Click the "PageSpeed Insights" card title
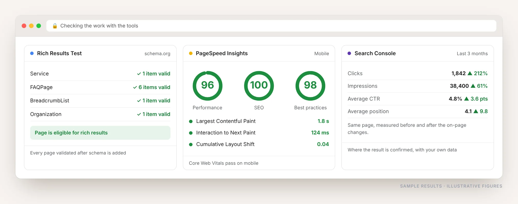518x204 pixels. point(222,53)
